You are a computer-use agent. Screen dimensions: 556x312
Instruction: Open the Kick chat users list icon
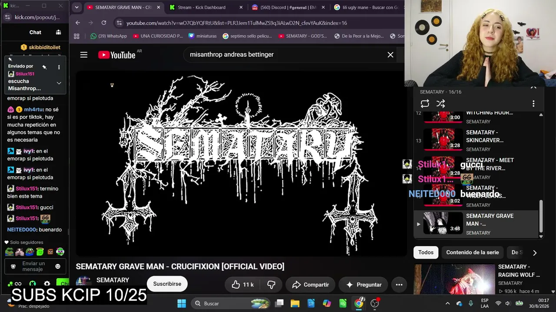point(58,32)
